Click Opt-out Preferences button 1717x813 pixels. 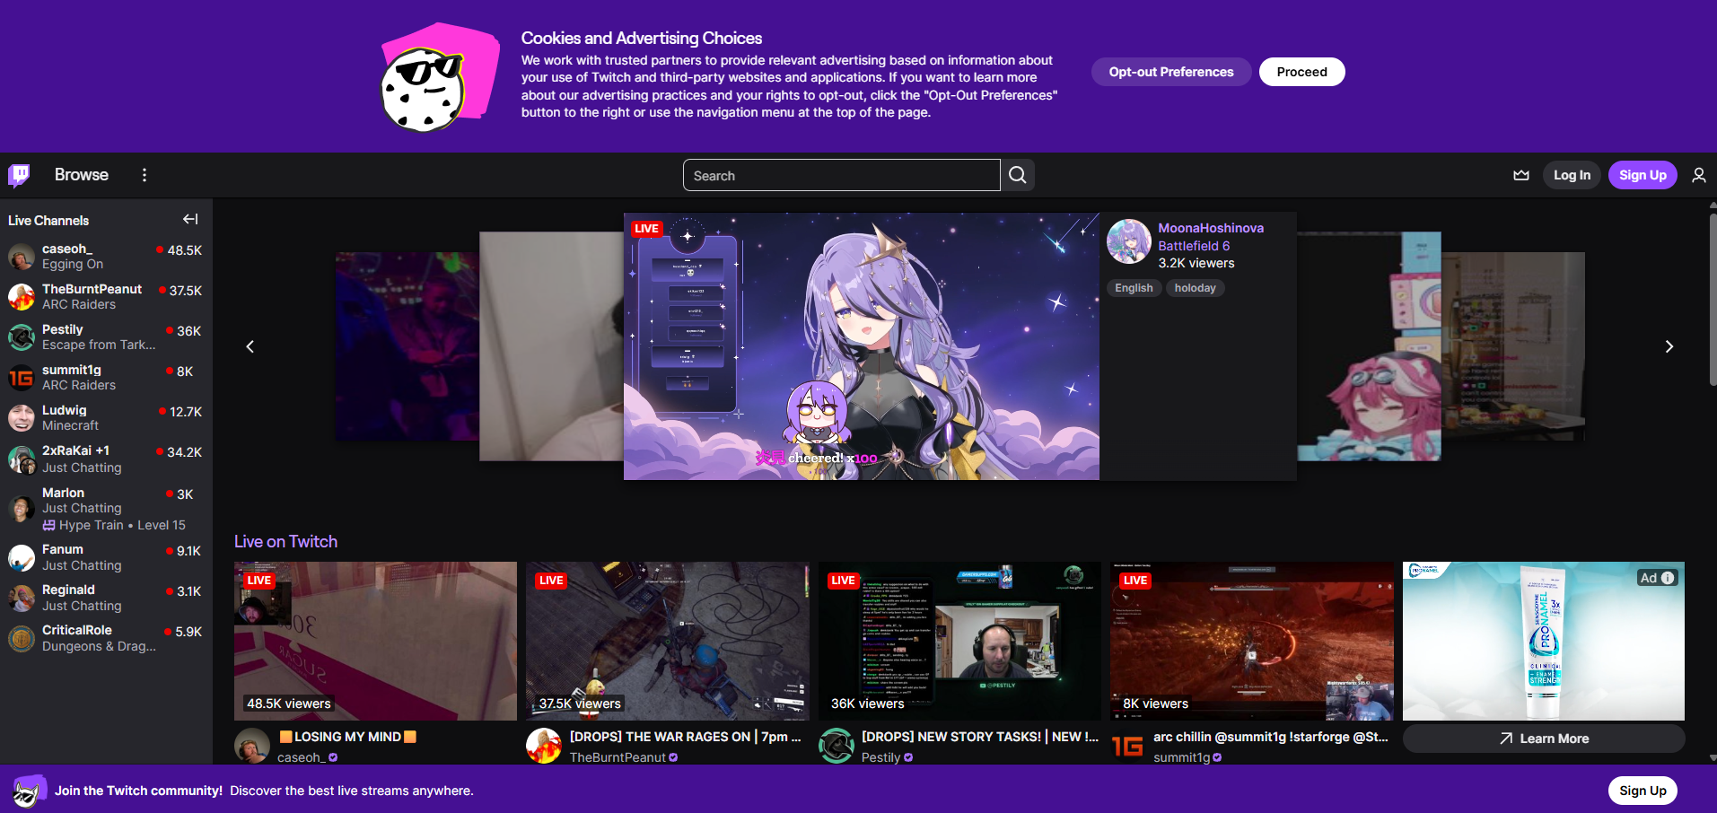coord(1171,72)
